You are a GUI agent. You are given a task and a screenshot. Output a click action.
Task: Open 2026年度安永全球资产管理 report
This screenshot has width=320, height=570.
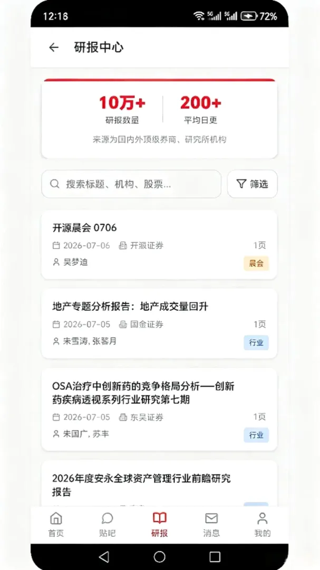click(159, 483)
